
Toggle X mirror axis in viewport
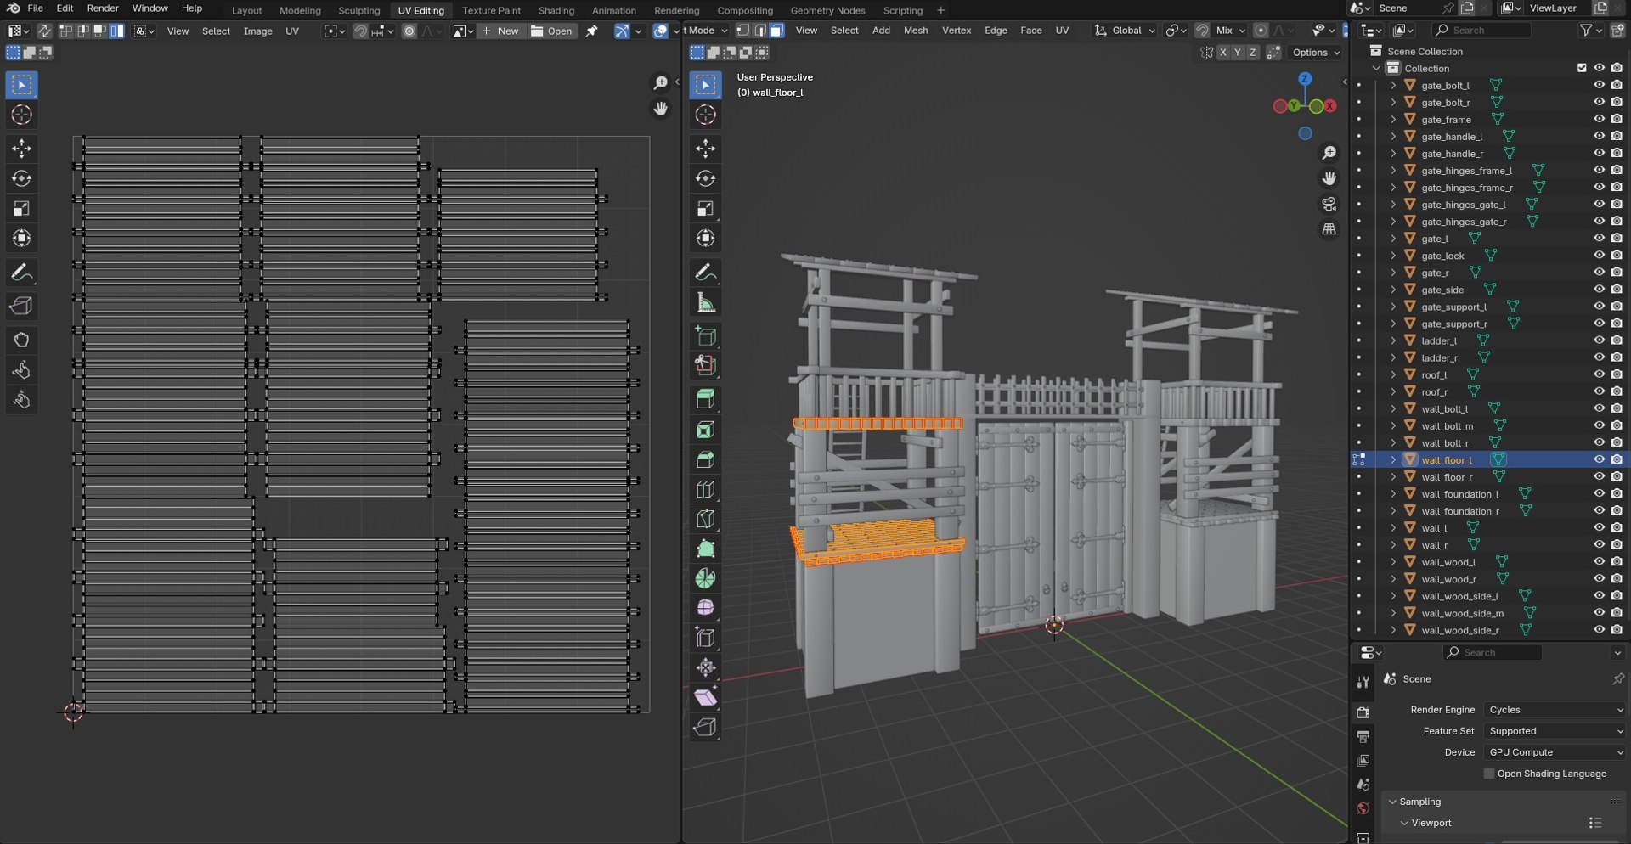coord(1222,53)
